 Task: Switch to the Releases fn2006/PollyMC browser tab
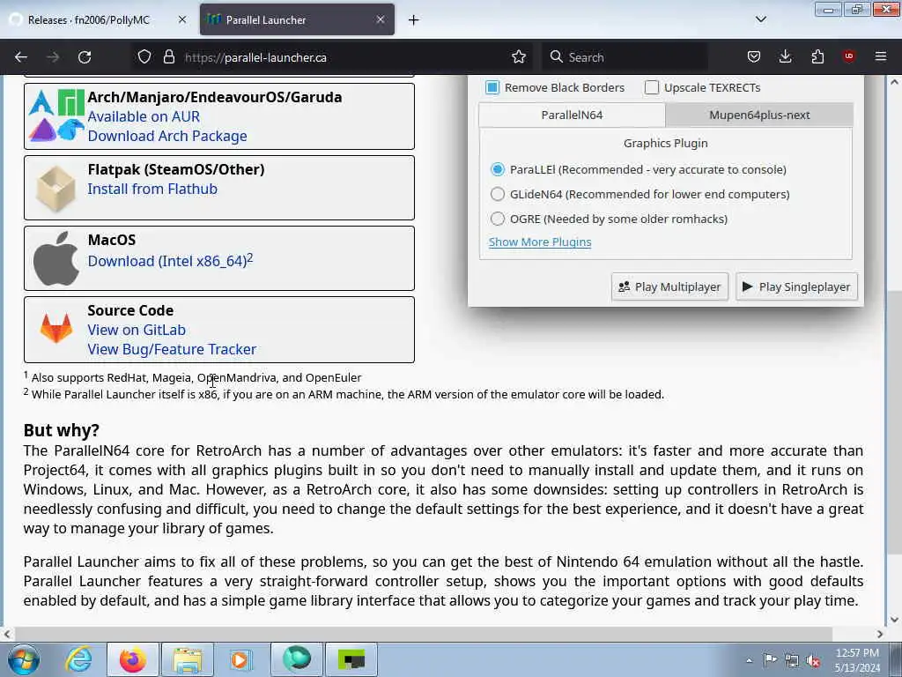pos(99,19)
